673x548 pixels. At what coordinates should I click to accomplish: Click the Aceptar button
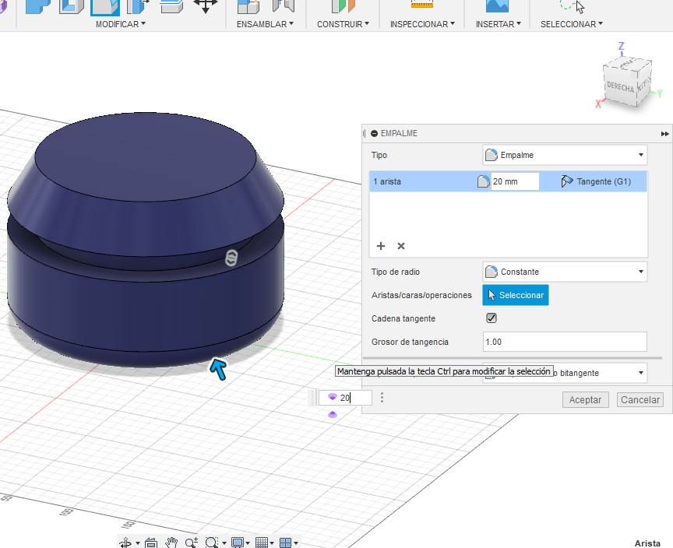585,399
